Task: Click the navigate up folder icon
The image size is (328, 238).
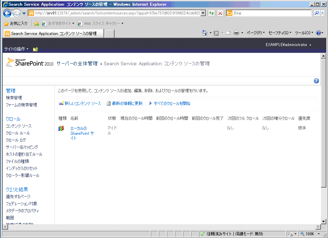Action: pyautogui.click(x=36, y=49)
